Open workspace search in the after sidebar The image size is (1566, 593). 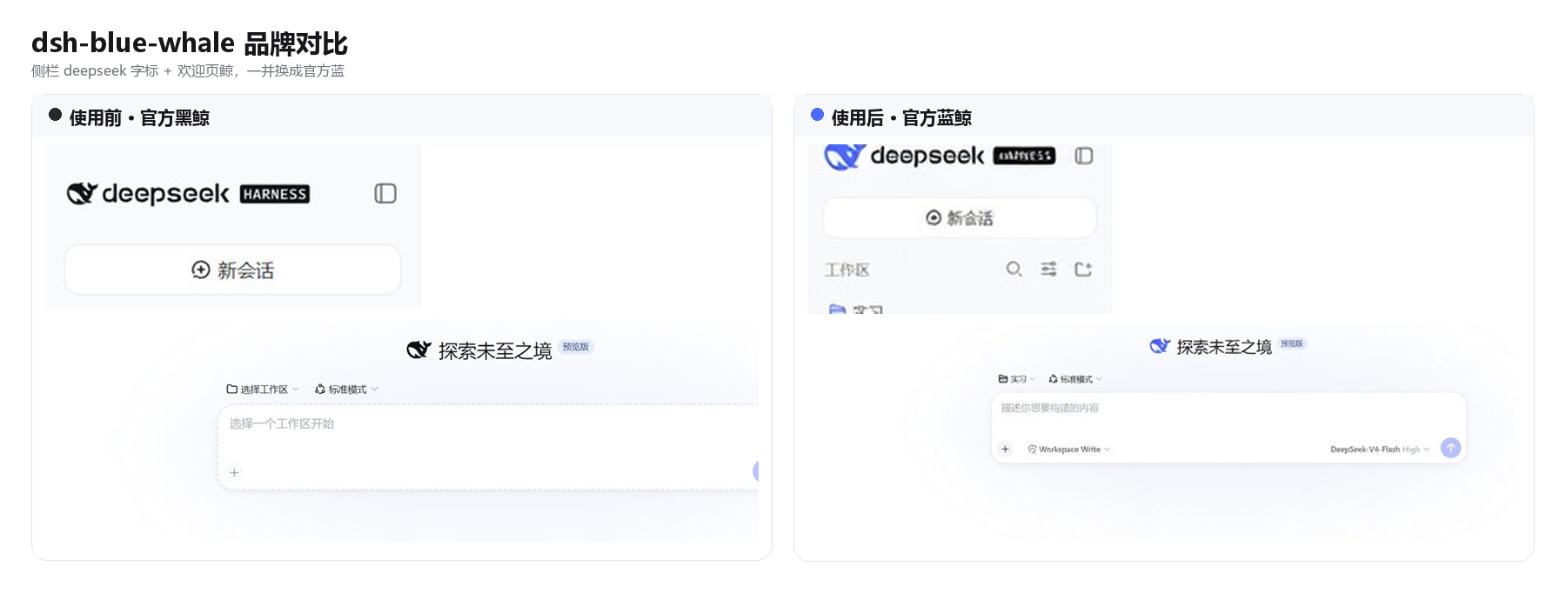coord(1014,269)
